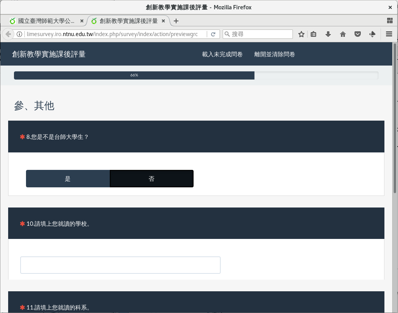This screenshot has width=398, height=313.
Task: Open the site information icon in address bar
Action: [19, 34]
